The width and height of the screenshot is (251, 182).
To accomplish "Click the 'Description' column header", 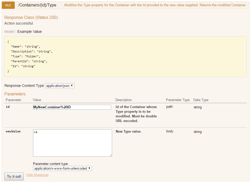I will (x=124, y=100).
